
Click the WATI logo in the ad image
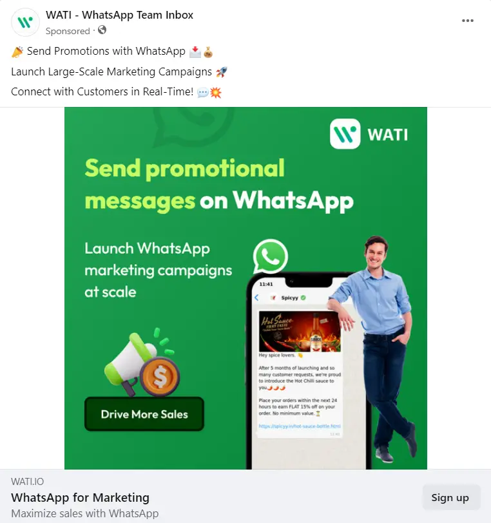coord(369,134)
